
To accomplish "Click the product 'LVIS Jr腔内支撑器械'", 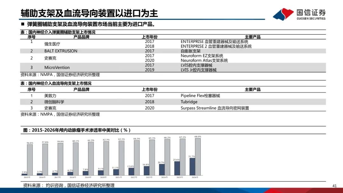I will [x=198, y=70].
